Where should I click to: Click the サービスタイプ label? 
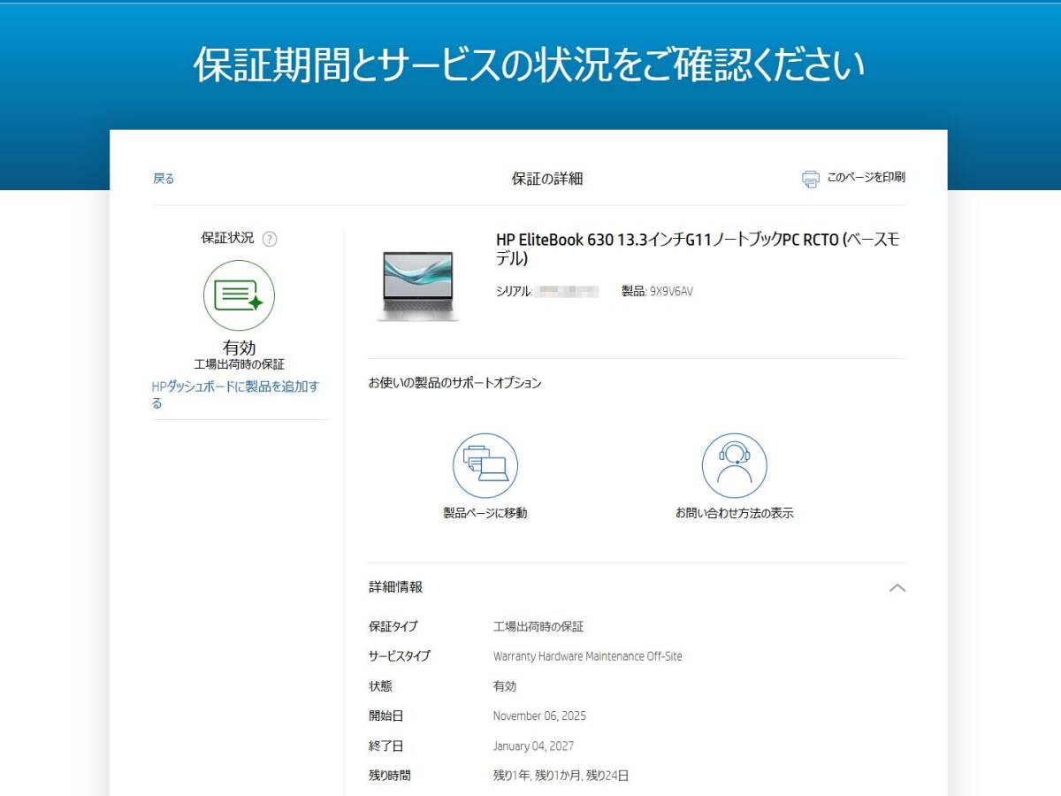pos(400,656)
